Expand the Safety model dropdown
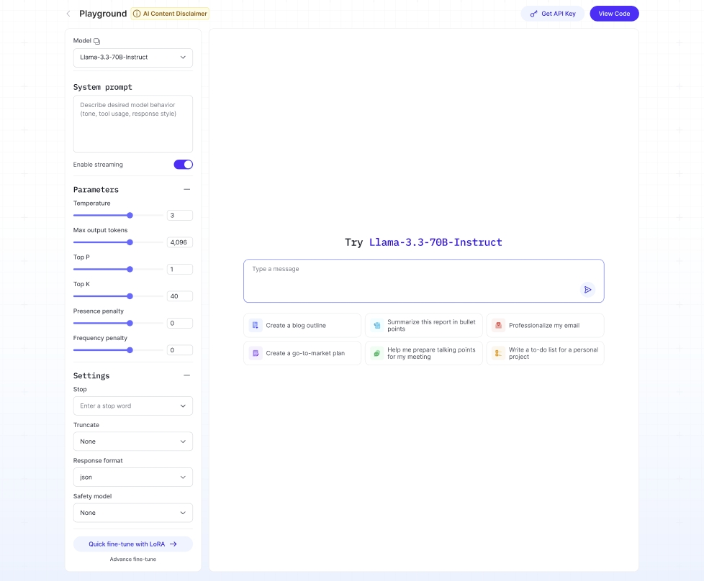Screen dimensions: 704x581 click(133, 513)
